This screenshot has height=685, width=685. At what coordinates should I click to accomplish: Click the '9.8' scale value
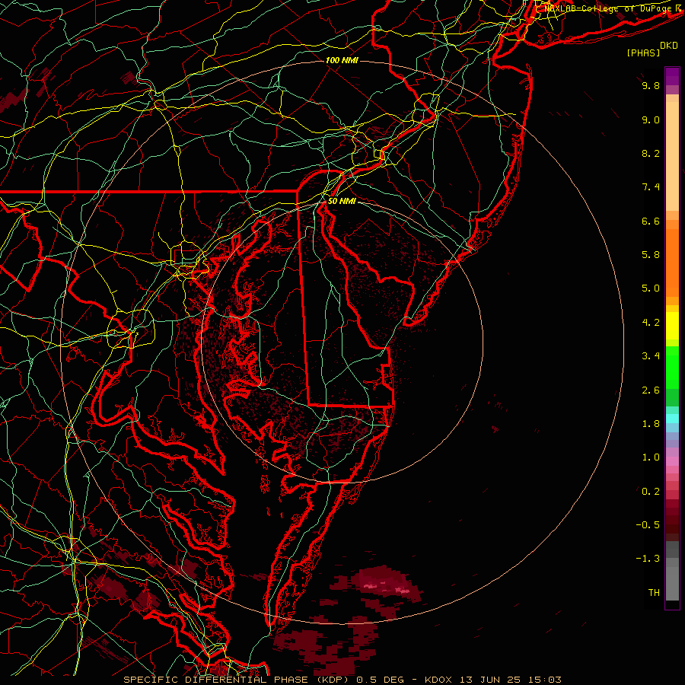[x=651, y=85]
